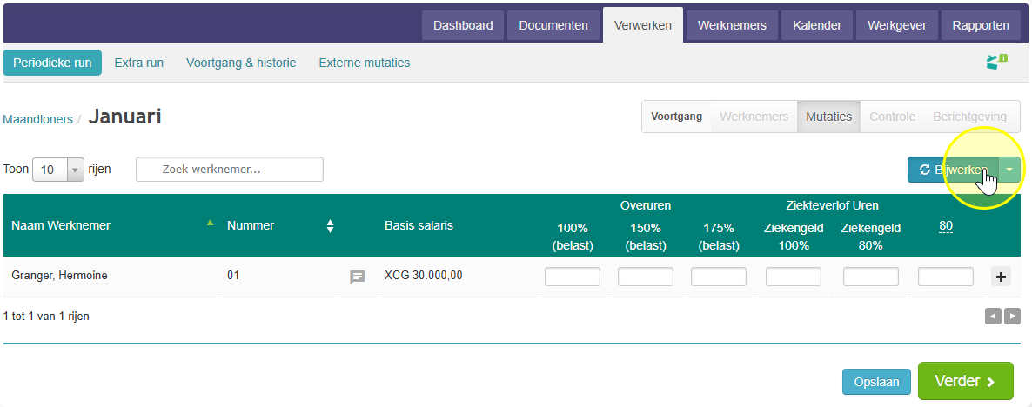Click the salary value XCG 30.000,00
Image resolution: width=1032 pixels, height=407 pixels.
click(423, 276)
